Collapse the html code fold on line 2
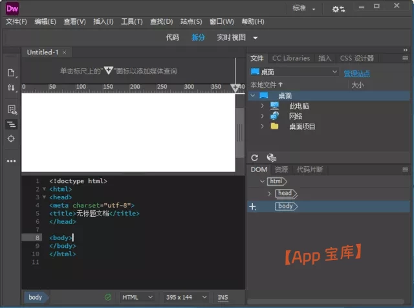Screen dimensions: 414x308 [x=45, y=189]
